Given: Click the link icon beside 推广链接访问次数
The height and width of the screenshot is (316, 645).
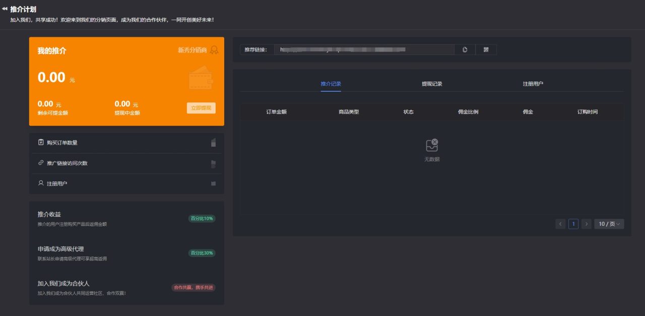Looking at the screenshot, I should [x=41, y=163].
